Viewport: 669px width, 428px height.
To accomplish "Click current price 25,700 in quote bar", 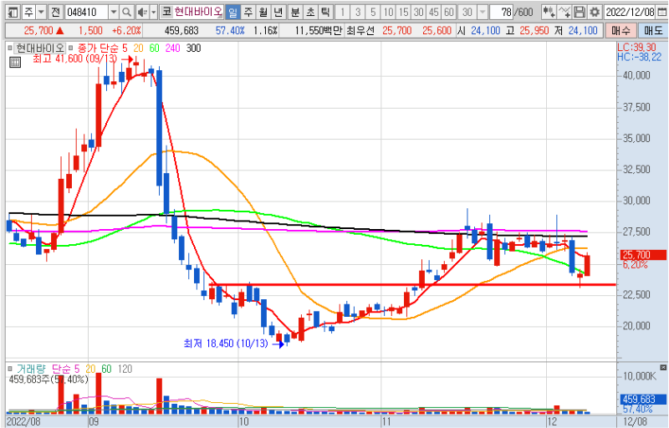I will click(x=38, y=30).
